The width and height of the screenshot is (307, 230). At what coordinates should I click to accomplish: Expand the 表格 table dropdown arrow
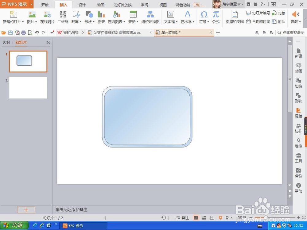click(138, 22)
